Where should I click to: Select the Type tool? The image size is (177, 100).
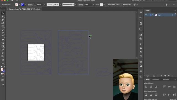point(3,33)
